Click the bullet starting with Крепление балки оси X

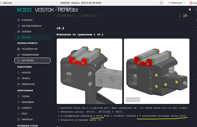124,108
